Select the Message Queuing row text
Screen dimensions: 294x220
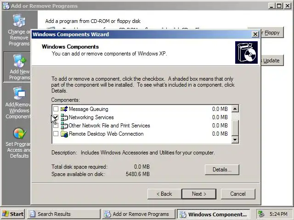[x=89, y=109]
